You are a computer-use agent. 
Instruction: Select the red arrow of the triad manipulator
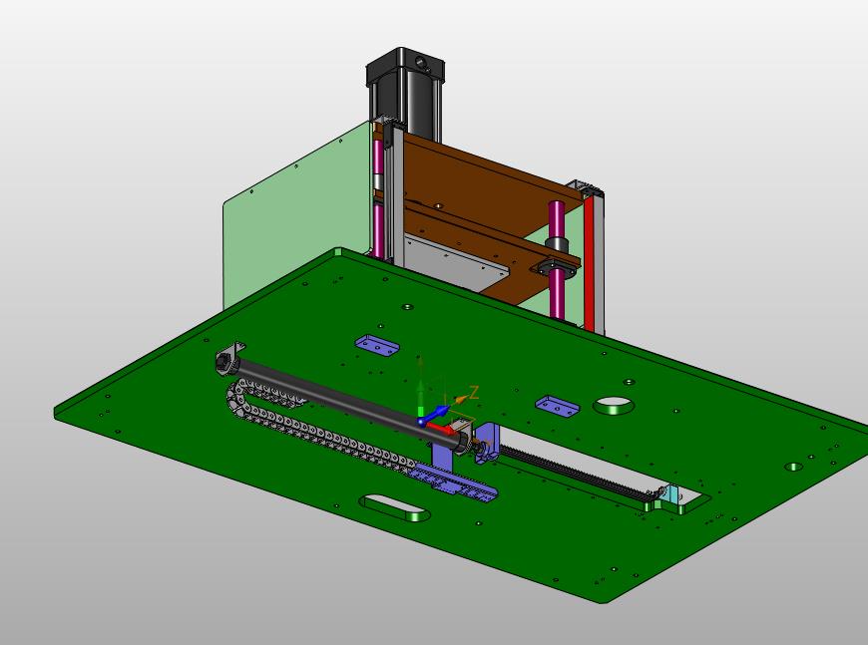click(440, 428)
